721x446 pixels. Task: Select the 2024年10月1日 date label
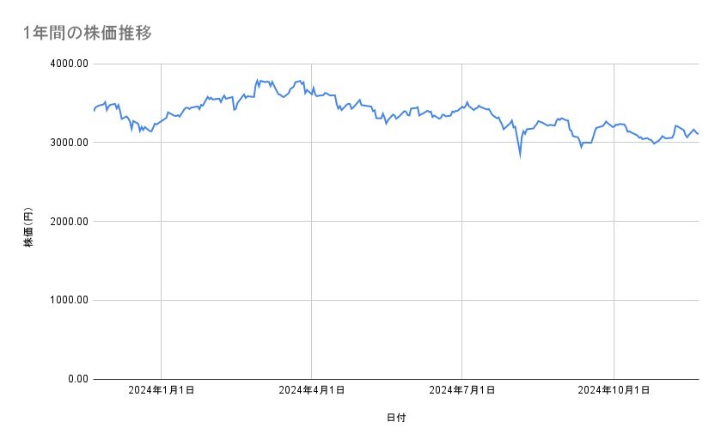click(613, 391)
